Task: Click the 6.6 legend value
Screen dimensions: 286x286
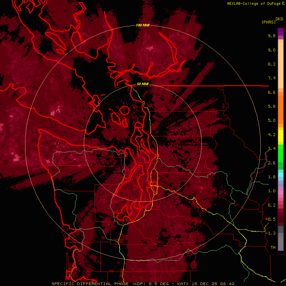Action: pos(272,92)
